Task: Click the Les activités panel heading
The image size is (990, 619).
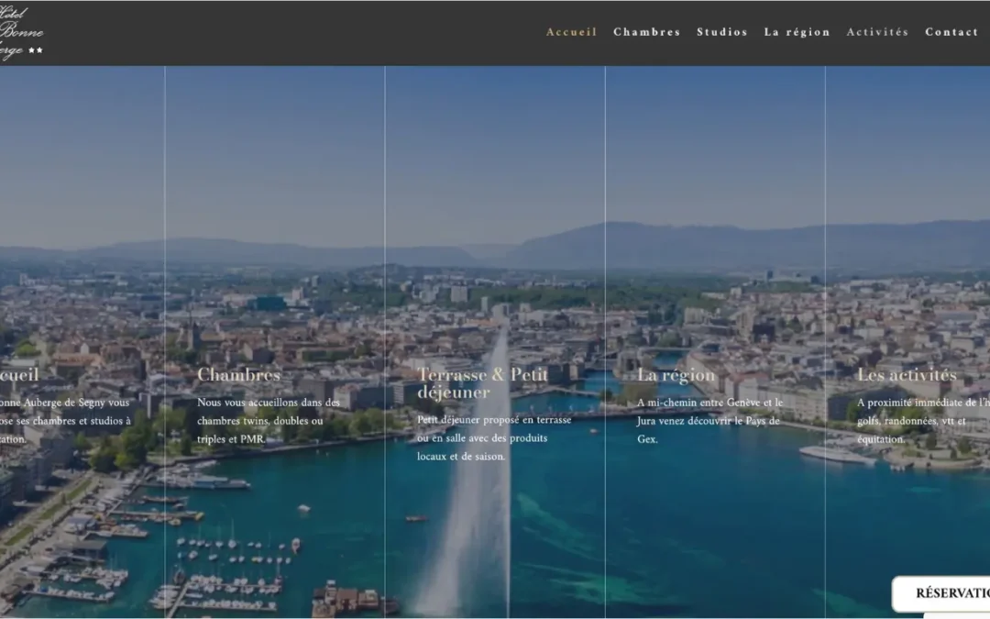Action: point(906,375)
